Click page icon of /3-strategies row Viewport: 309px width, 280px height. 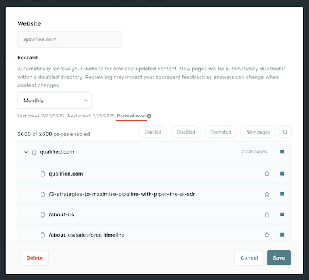tap(43, 194)
